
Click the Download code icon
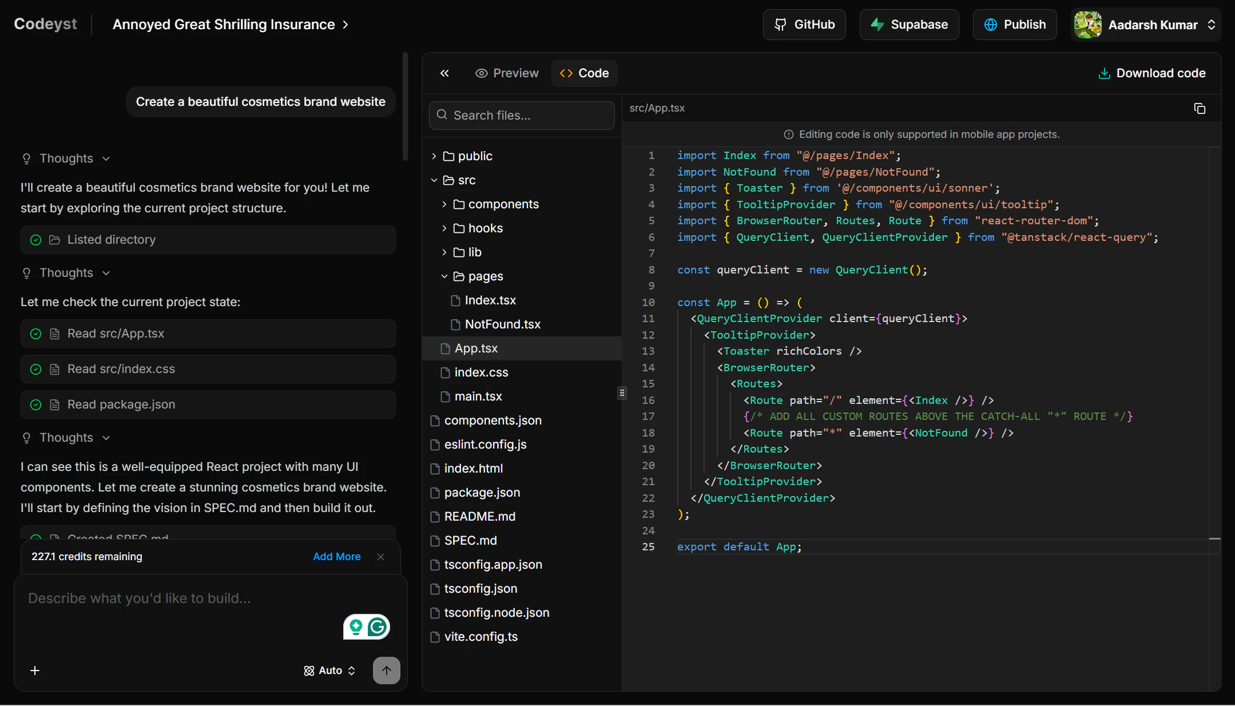[x=1104, y=73]
